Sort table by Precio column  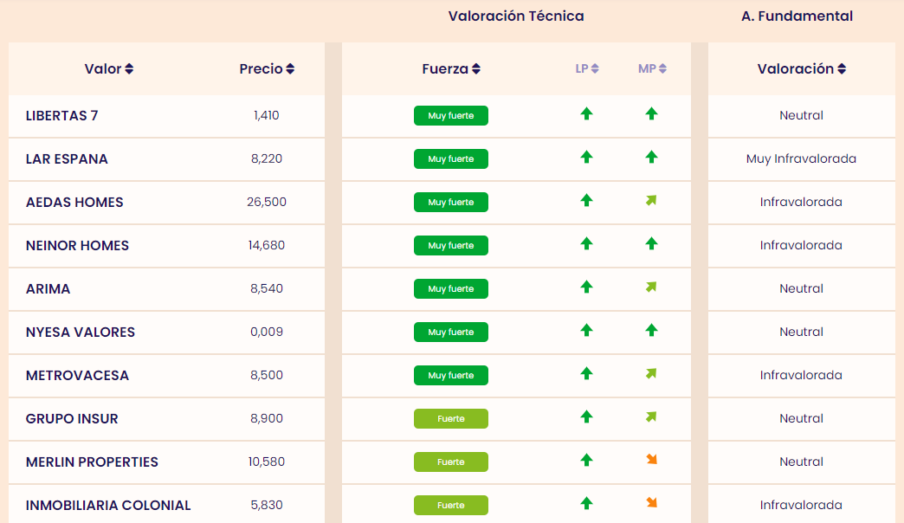267,69
